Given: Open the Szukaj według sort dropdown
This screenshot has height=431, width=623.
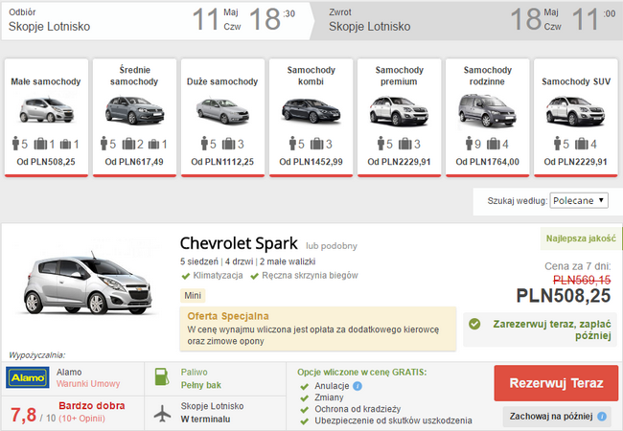Looking at the screenshot, I should (x=579, y=200).
